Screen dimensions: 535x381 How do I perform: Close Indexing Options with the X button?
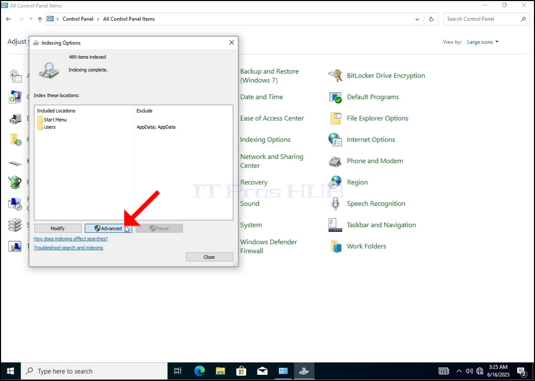[x=232, y=43]
